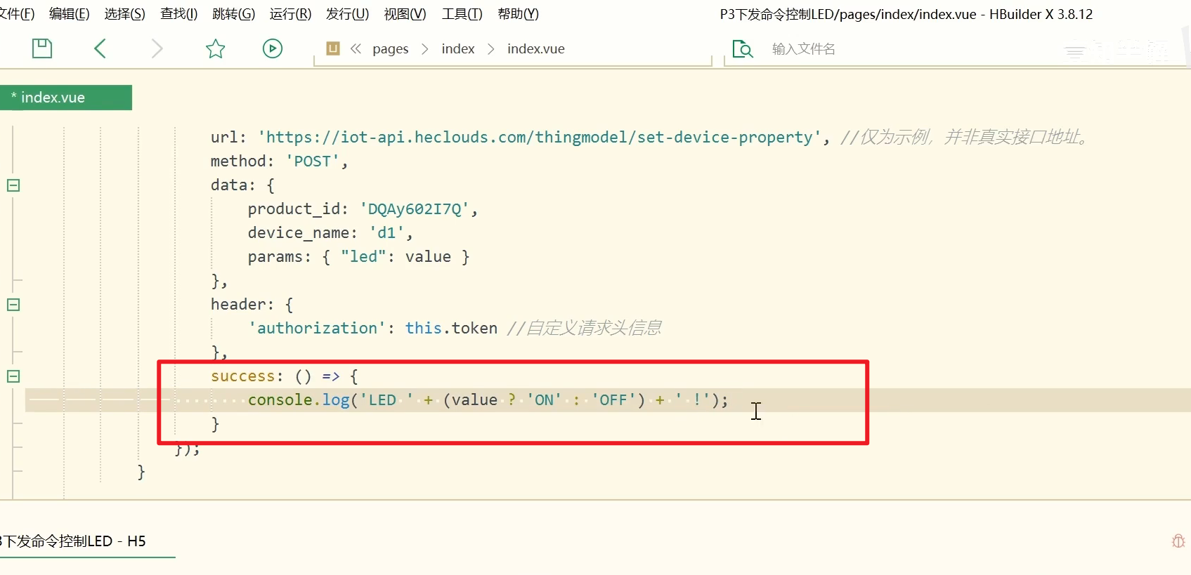Collapse the header: { code block

13,305
